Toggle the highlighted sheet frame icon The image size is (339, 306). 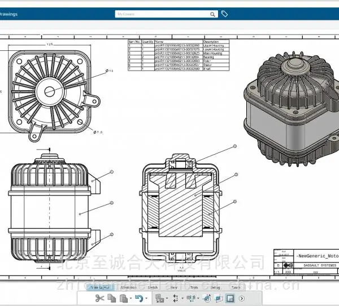coord(230,298)
